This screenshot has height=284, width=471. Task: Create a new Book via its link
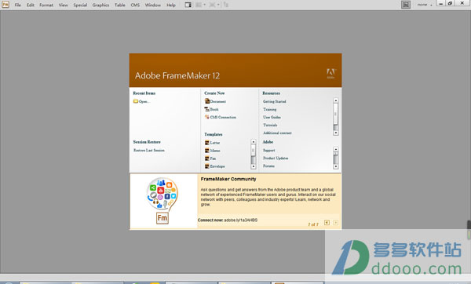[x=214, y=109]
